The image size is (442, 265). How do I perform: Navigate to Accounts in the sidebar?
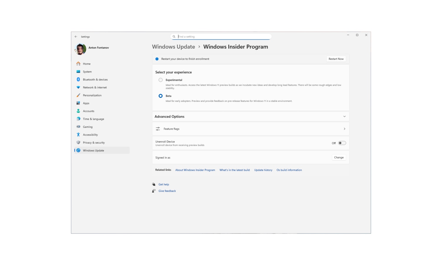[89, 111]
